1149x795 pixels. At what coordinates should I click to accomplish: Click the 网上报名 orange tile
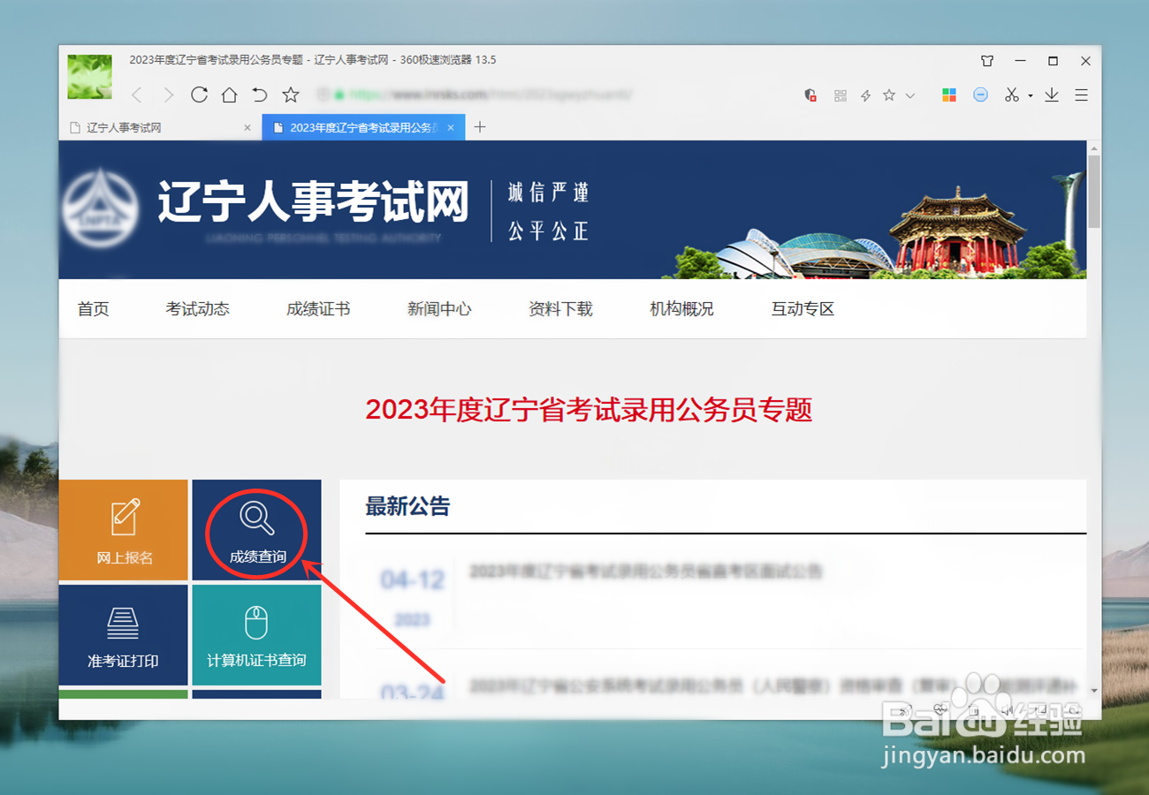coord(124,530)
